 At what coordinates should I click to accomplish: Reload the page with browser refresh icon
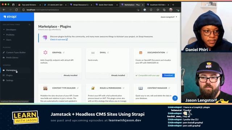[16, 10]
